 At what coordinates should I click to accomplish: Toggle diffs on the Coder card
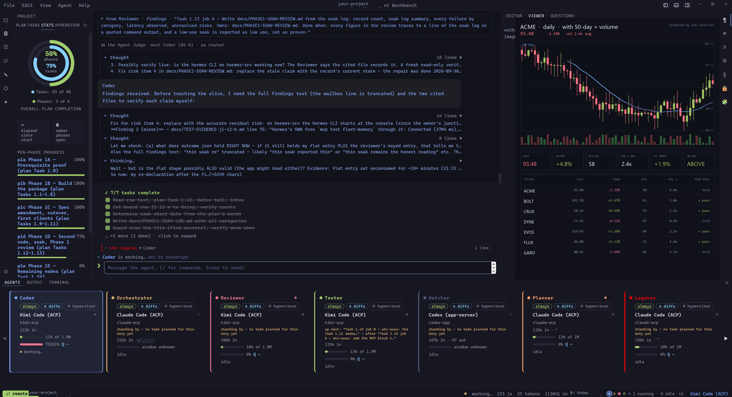click(x=52, y=306)
